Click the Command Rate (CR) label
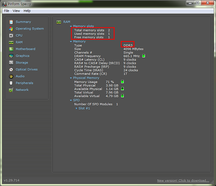The image size is (216, 186). point(91,74)
